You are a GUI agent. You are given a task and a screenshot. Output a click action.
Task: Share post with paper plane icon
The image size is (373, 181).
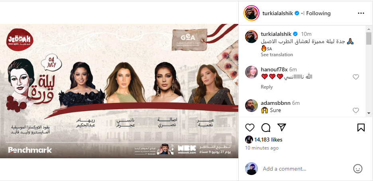pyautogui.click(x=282, y=128)
